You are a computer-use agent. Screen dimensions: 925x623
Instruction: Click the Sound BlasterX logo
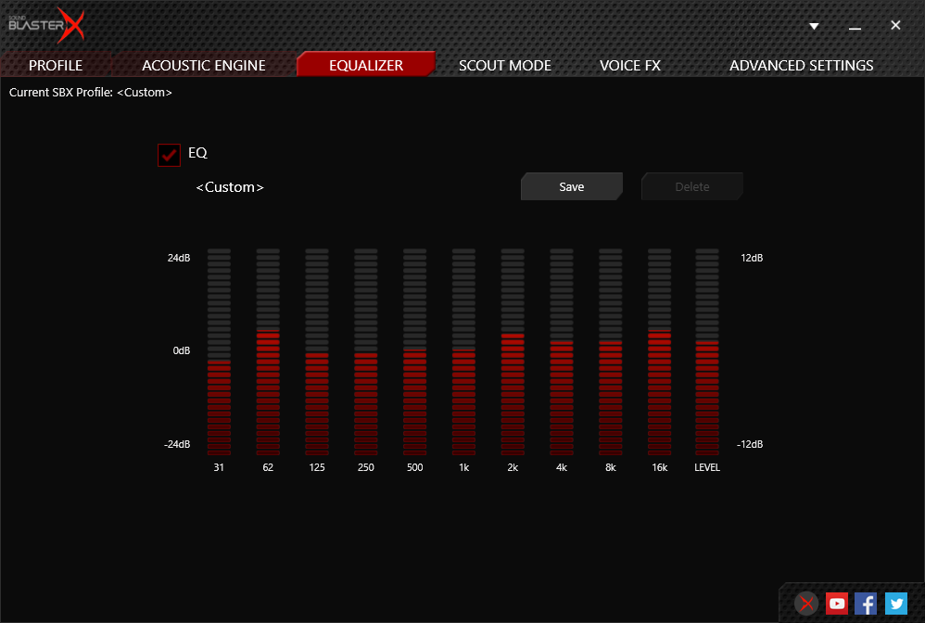46,25
